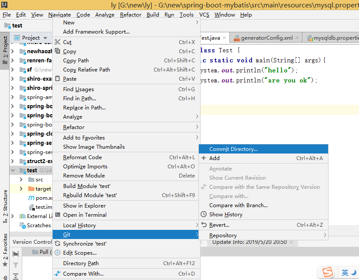The width and height of the screenshot is (359, 280).
Task: Open the 2: Favorites side tab
Action: (x=5, y=250)
